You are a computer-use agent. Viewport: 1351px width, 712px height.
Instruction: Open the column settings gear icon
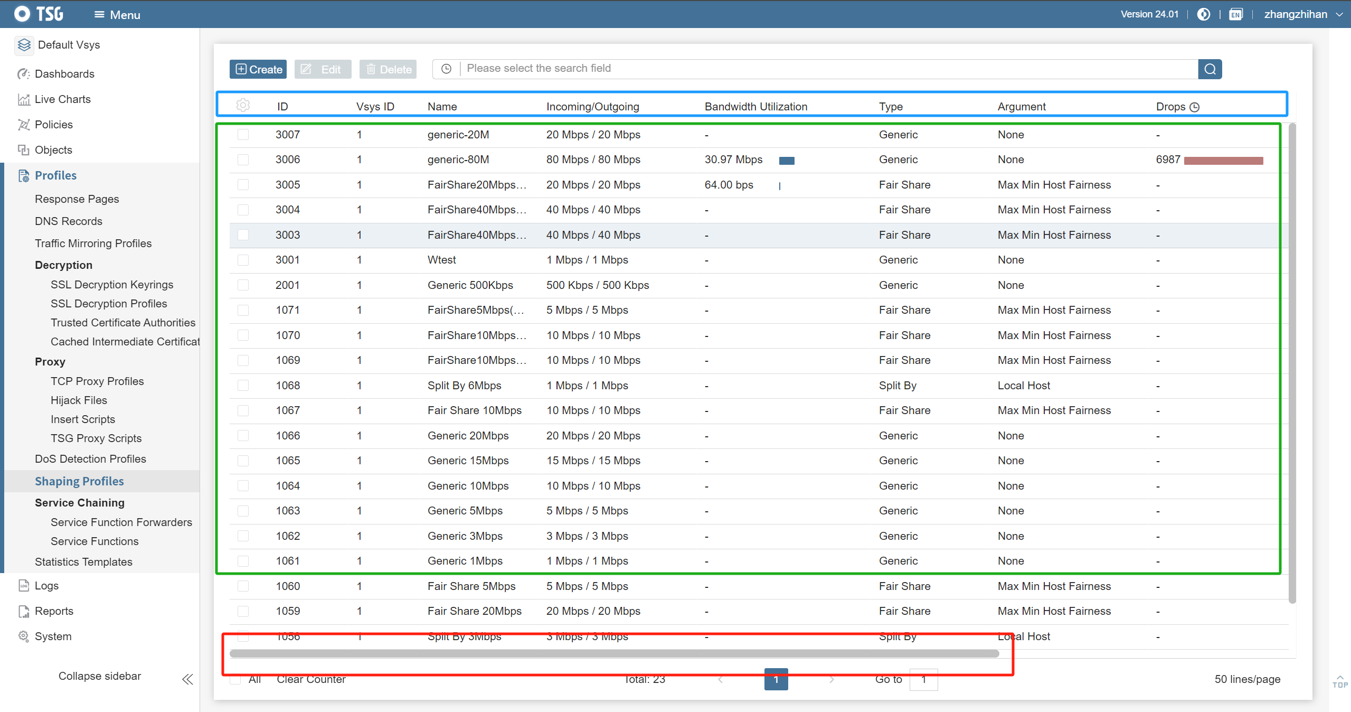(243, 105)
